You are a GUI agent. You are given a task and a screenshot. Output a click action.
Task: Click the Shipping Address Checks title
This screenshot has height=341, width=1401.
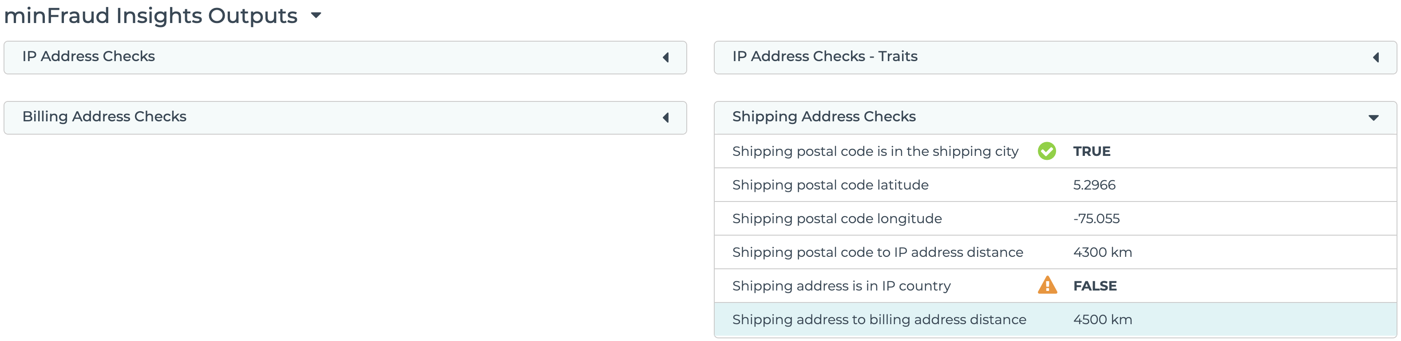[x=824, y=117]
